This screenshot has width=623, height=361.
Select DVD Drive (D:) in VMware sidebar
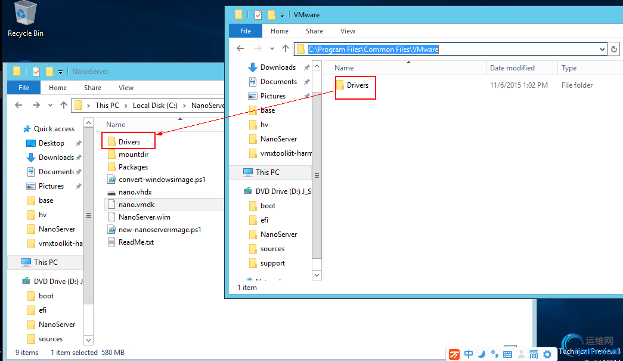[278, 192]
